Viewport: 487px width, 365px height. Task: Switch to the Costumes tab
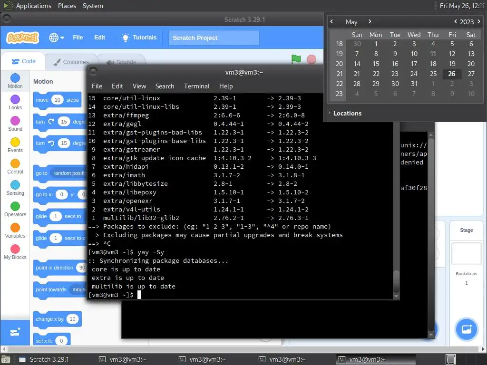71,62
